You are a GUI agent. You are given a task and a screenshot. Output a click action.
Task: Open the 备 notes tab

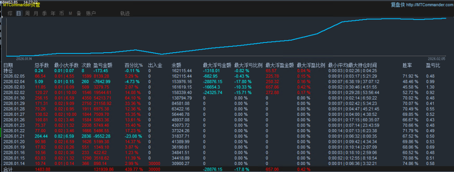click(x=79, y=13)
